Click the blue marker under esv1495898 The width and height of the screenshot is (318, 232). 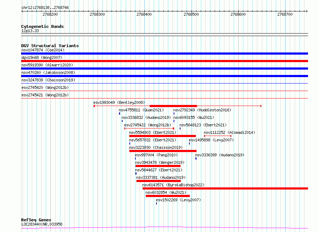pyautogui.click(x=189, y=143)
